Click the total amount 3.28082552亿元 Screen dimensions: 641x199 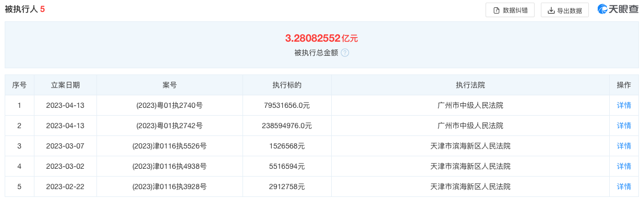pyautogui.click(x=321, y=38)
